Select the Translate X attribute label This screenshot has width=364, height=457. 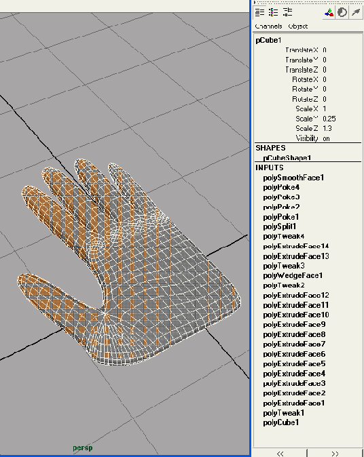tap(302, 50)
